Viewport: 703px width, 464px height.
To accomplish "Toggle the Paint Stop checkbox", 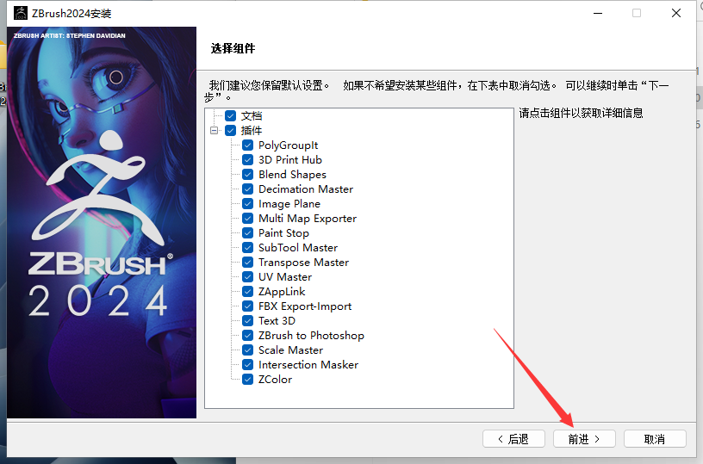I will pos(247,233).
